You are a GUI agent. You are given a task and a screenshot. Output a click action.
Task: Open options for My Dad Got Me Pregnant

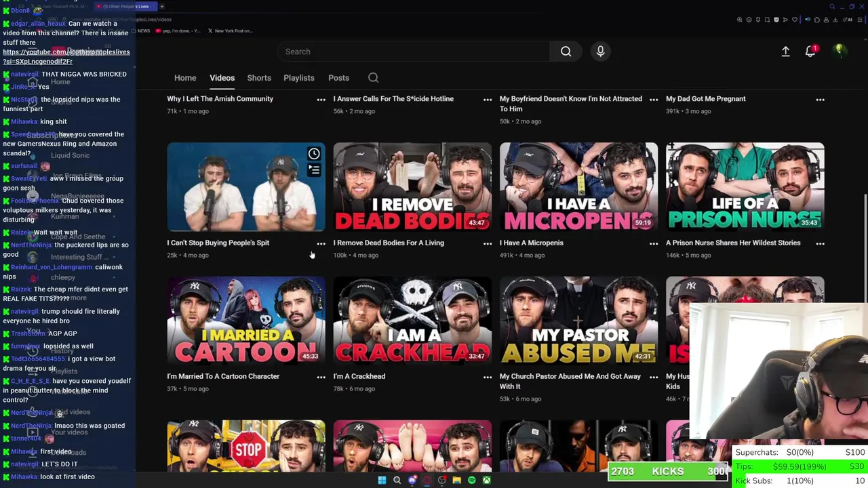(x=820, y=100)
